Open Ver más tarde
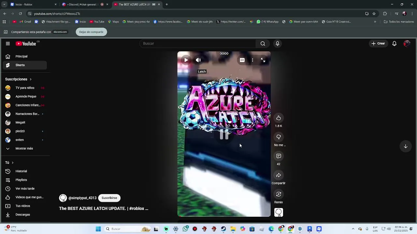 25,188
